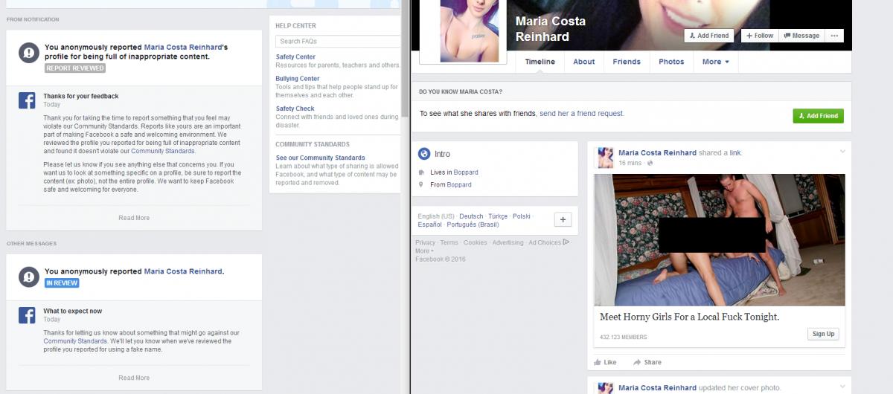
Task: Click the REPORT REVIEWED status badge
Action: click(75, 68)
